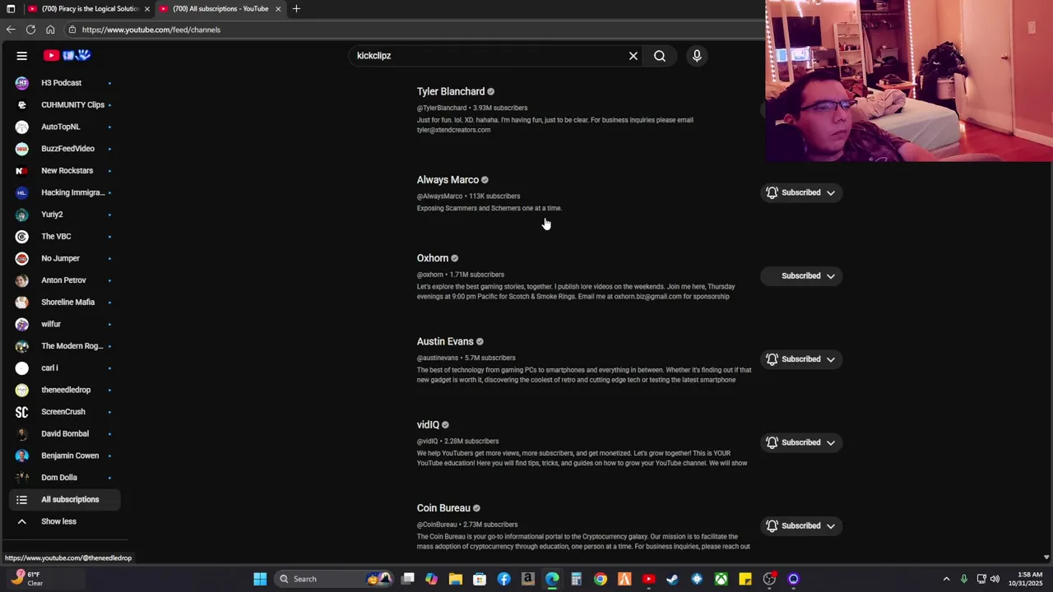1053x592 pixels.
Task: Open Shoreline Mafia channel avatar
Action: tap(22, 303)
